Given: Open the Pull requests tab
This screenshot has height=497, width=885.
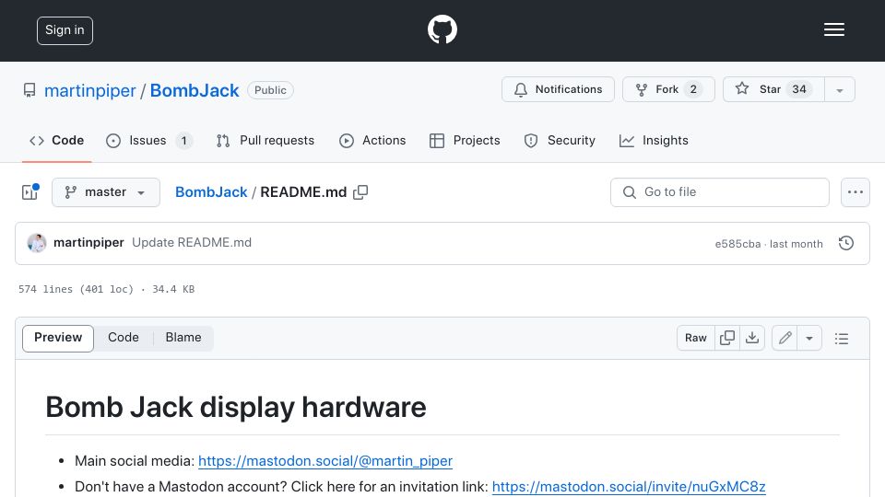Looking at the screenshot, I should tap(265, 140).
